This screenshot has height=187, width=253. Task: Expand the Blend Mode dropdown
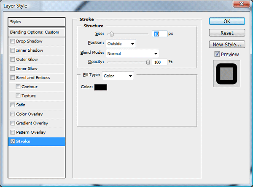click(132, 53)
